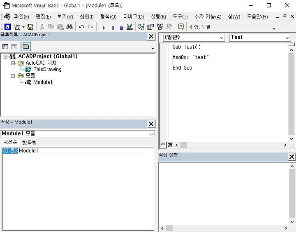Open the 디버그(D) menu
The height and width of the screenshot is (232, 296).
(x=134, y=17)
